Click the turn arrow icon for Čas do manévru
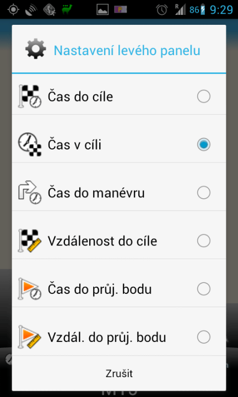This screenshot has width=238, height=397. [30, 192]
